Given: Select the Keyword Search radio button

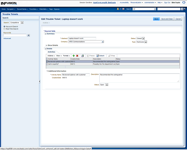Looking at the screenshot, I should pos(4,27).
